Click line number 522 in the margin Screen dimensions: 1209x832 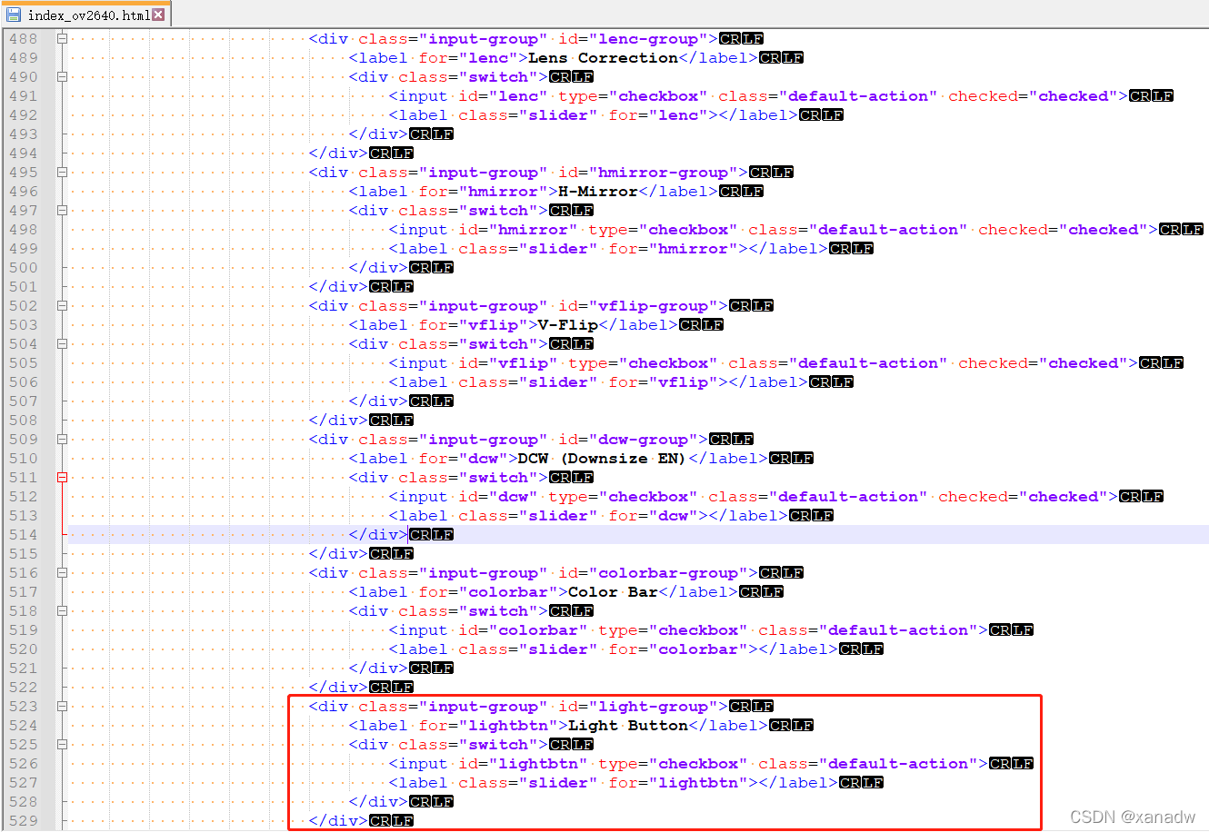coord(24,688)
